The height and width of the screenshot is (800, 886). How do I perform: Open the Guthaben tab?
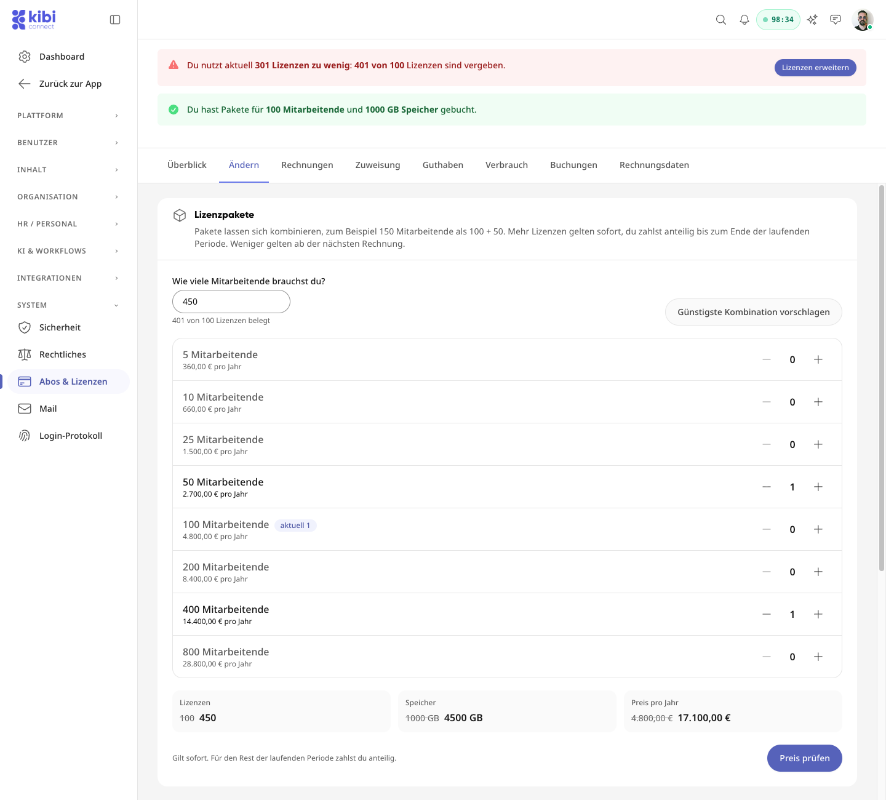coord(443,165)
